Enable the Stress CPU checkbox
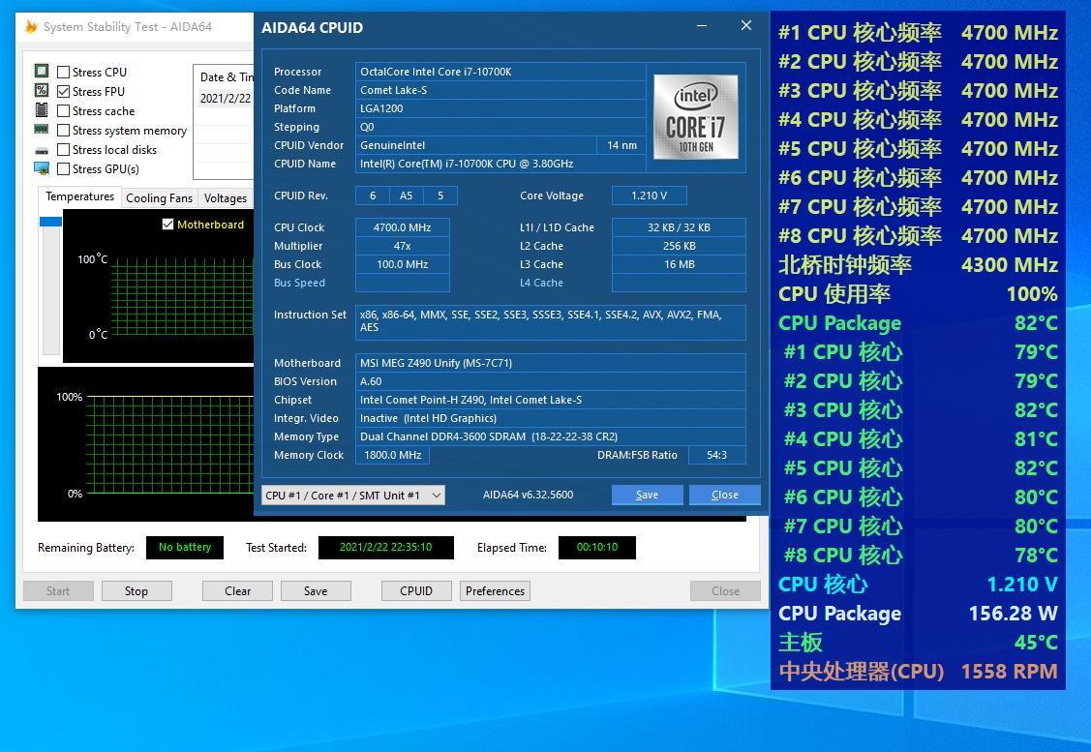1091x752 pixels. (64, 72)
